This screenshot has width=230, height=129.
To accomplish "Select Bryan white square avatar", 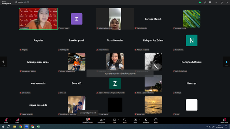I will [x=192, y=105].
